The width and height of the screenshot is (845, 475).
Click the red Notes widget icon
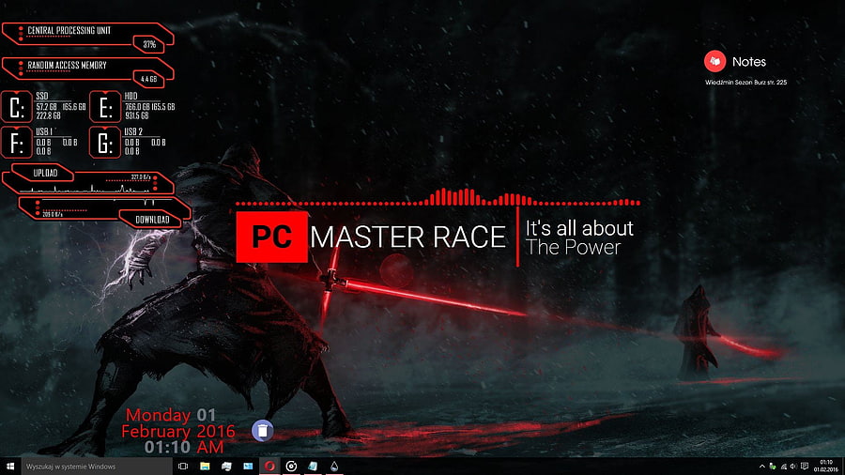715,61
